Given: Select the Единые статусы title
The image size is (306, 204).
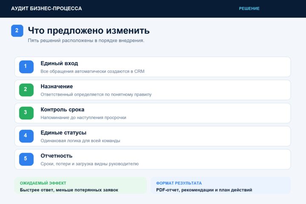Looking at the screenshot, I should [x=63, y=133].
